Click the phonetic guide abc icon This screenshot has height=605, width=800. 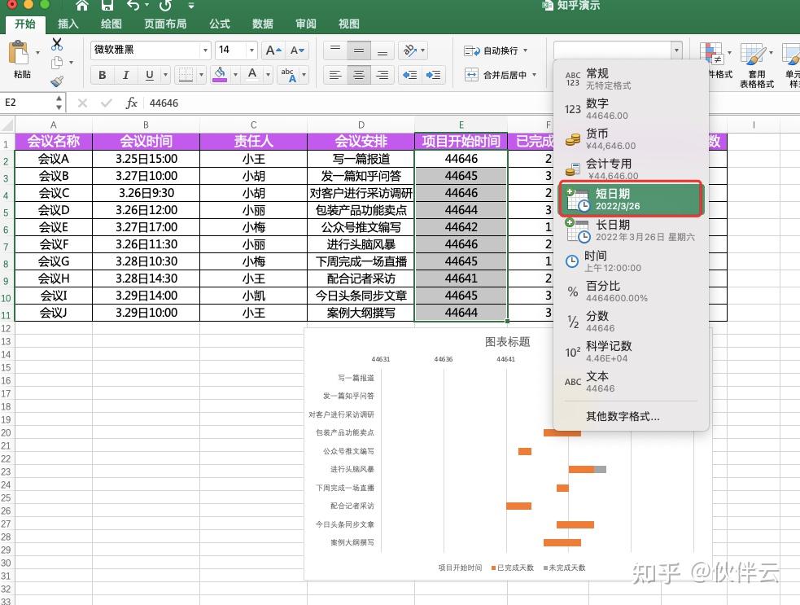point(289,75)
